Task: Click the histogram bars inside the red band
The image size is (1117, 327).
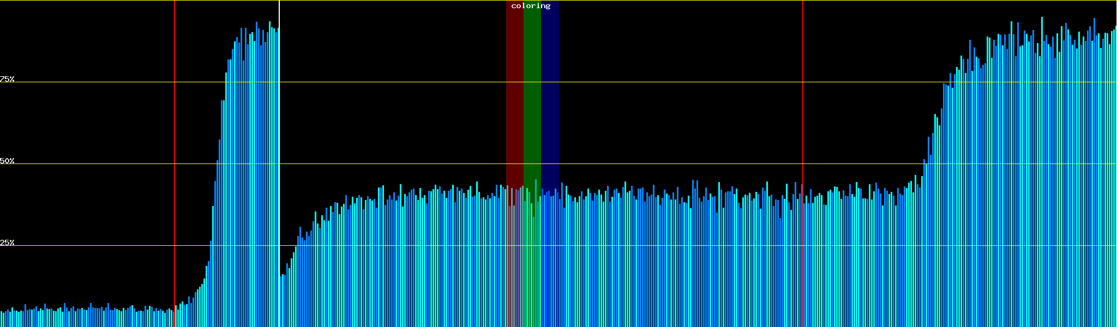Action: point(514,262)
